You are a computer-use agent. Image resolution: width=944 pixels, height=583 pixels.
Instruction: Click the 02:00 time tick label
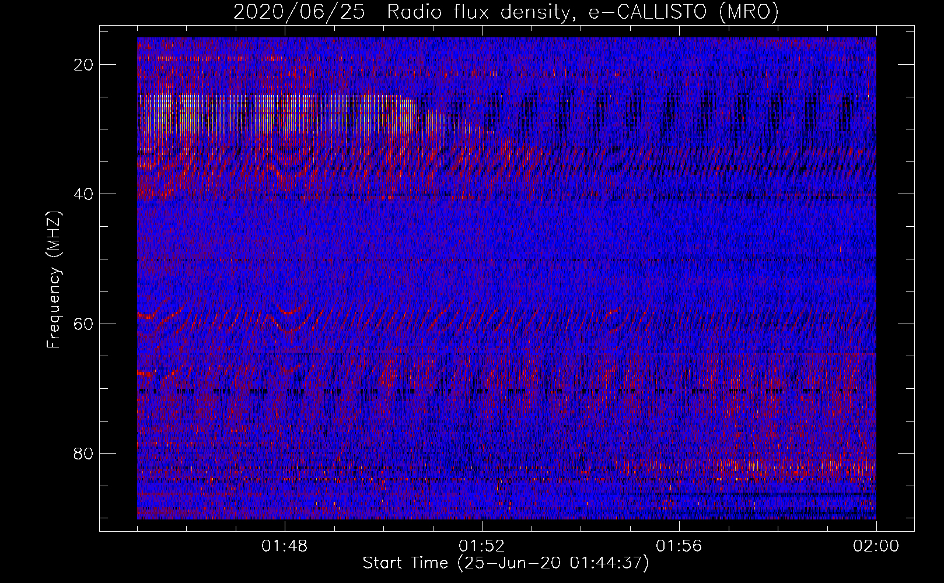pyautogui.click(x=876, y=546)
